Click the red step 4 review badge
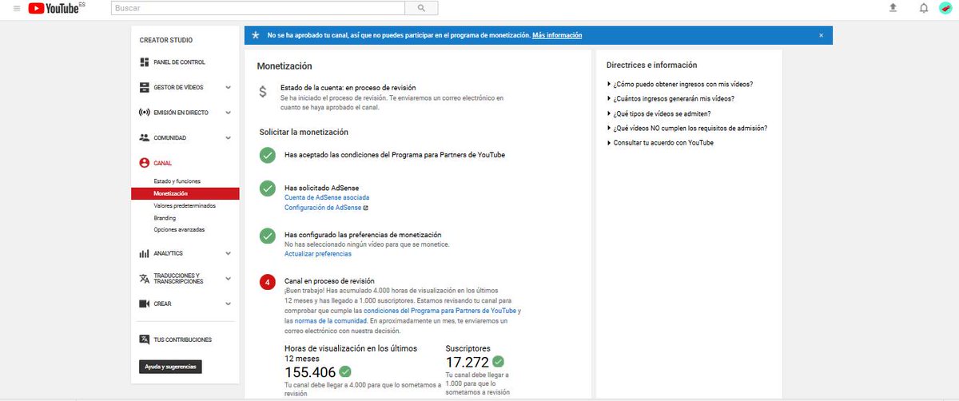This screenshot has height=401, width=959. (267, 282)
